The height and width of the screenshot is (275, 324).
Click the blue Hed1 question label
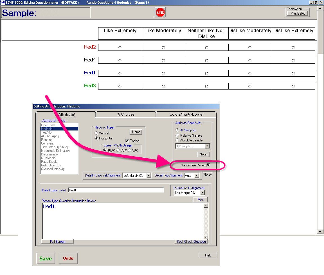pos(90,73)
